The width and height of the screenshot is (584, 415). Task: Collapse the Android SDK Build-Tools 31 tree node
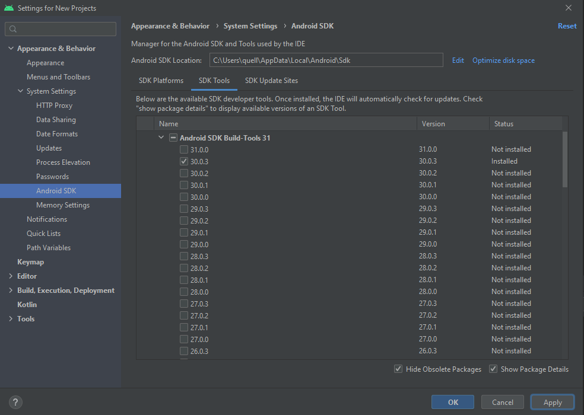click(161, 138)
